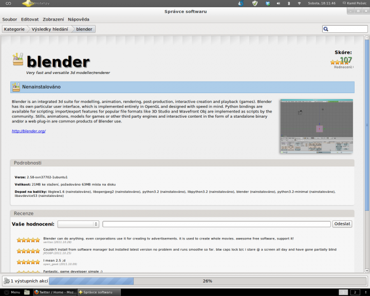370x296 pixels.
Task: Click the exclamation notification icon on taskbar
Action: click(x=366, y=292)
